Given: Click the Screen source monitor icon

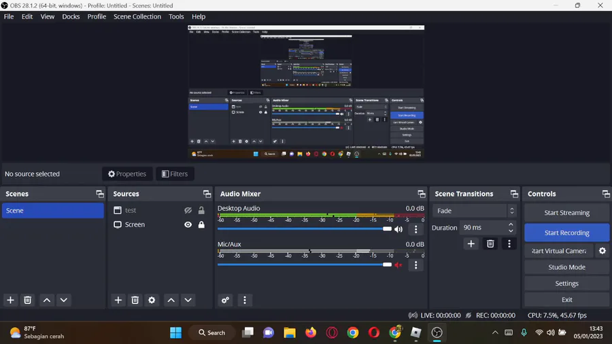Looking at the screenshot, I should (118, 224).
